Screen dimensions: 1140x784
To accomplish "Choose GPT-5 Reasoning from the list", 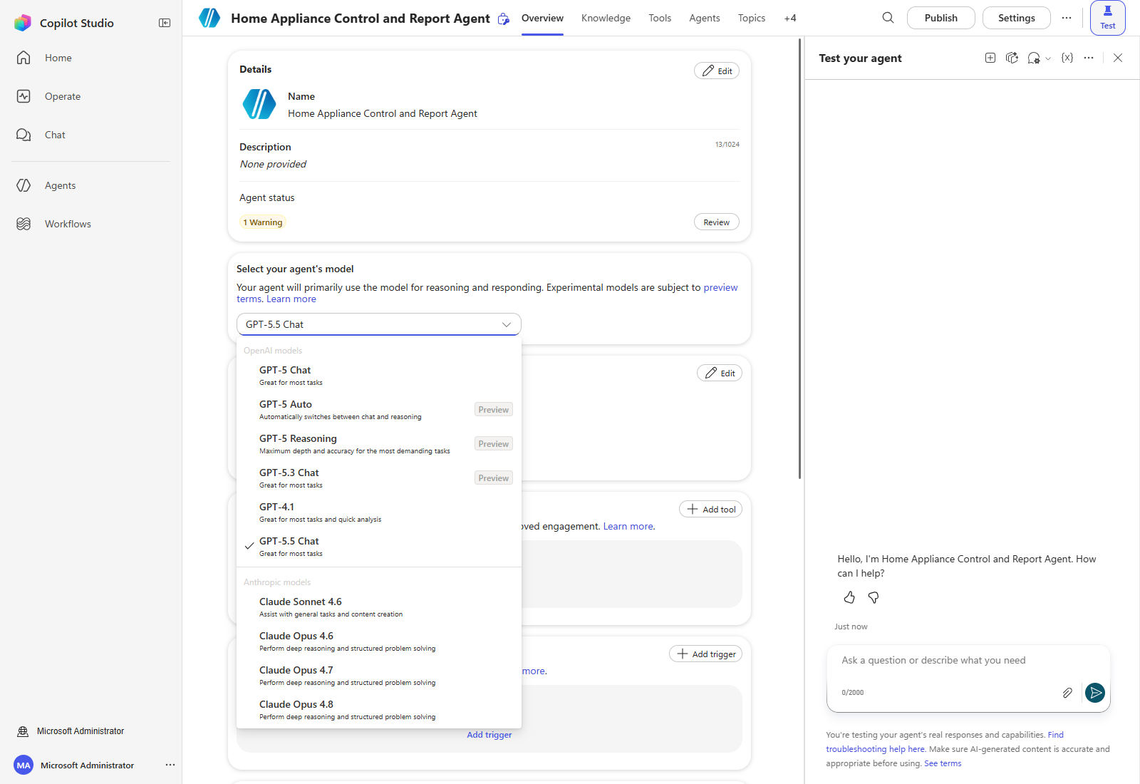I will click(379, 444).
